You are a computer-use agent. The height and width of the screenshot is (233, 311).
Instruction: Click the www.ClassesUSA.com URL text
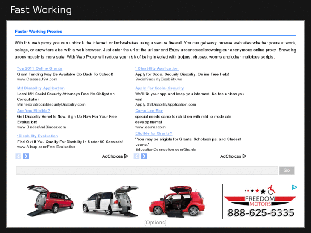pos(37,79)
